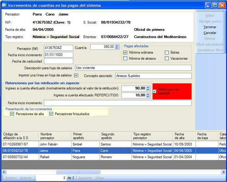Toggle the Retribución en especie checkbox

click(x=155, y=91)
